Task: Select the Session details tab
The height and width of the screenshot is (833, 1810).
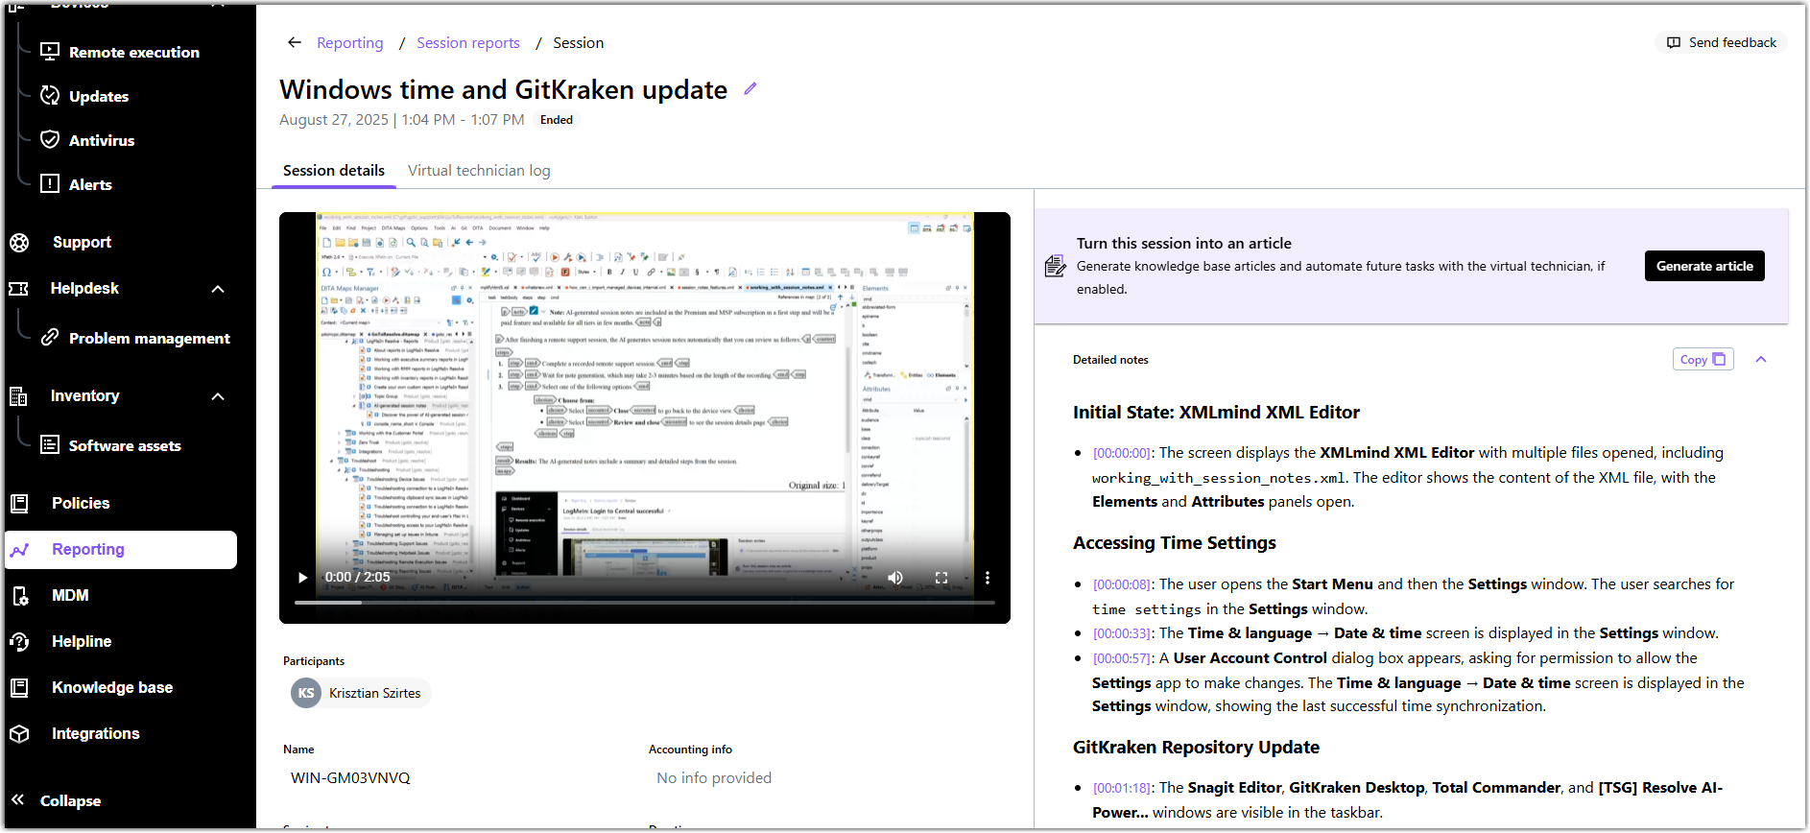Action: [x=334, y=171]
